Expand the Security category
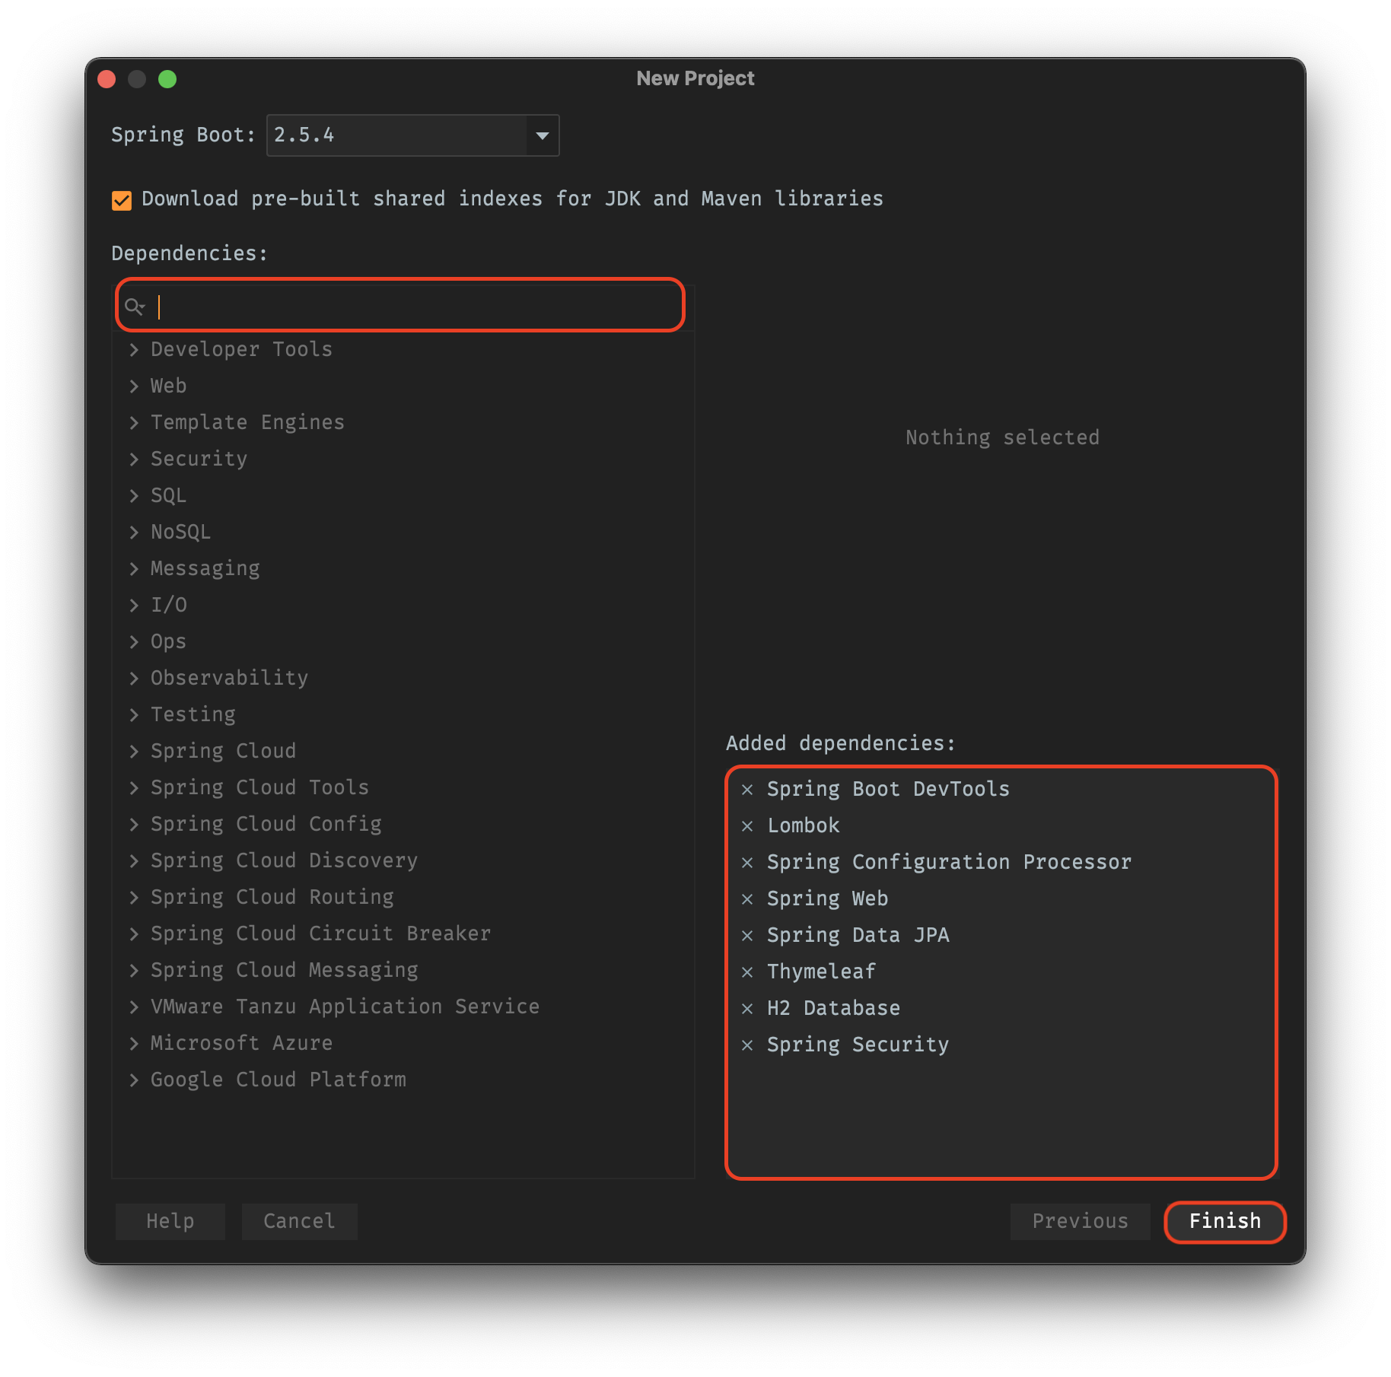Viewport: 1391px width, 1377px height. [134, 460]
